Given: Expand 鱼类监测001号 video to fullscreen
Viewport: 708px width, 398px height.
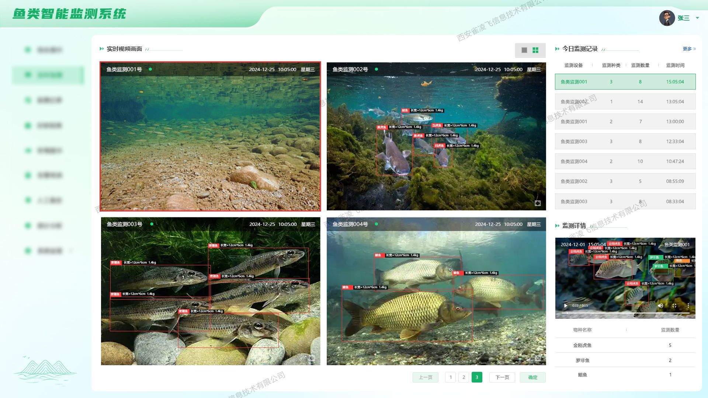Looking at the screenshot, I should pos(312,203).
